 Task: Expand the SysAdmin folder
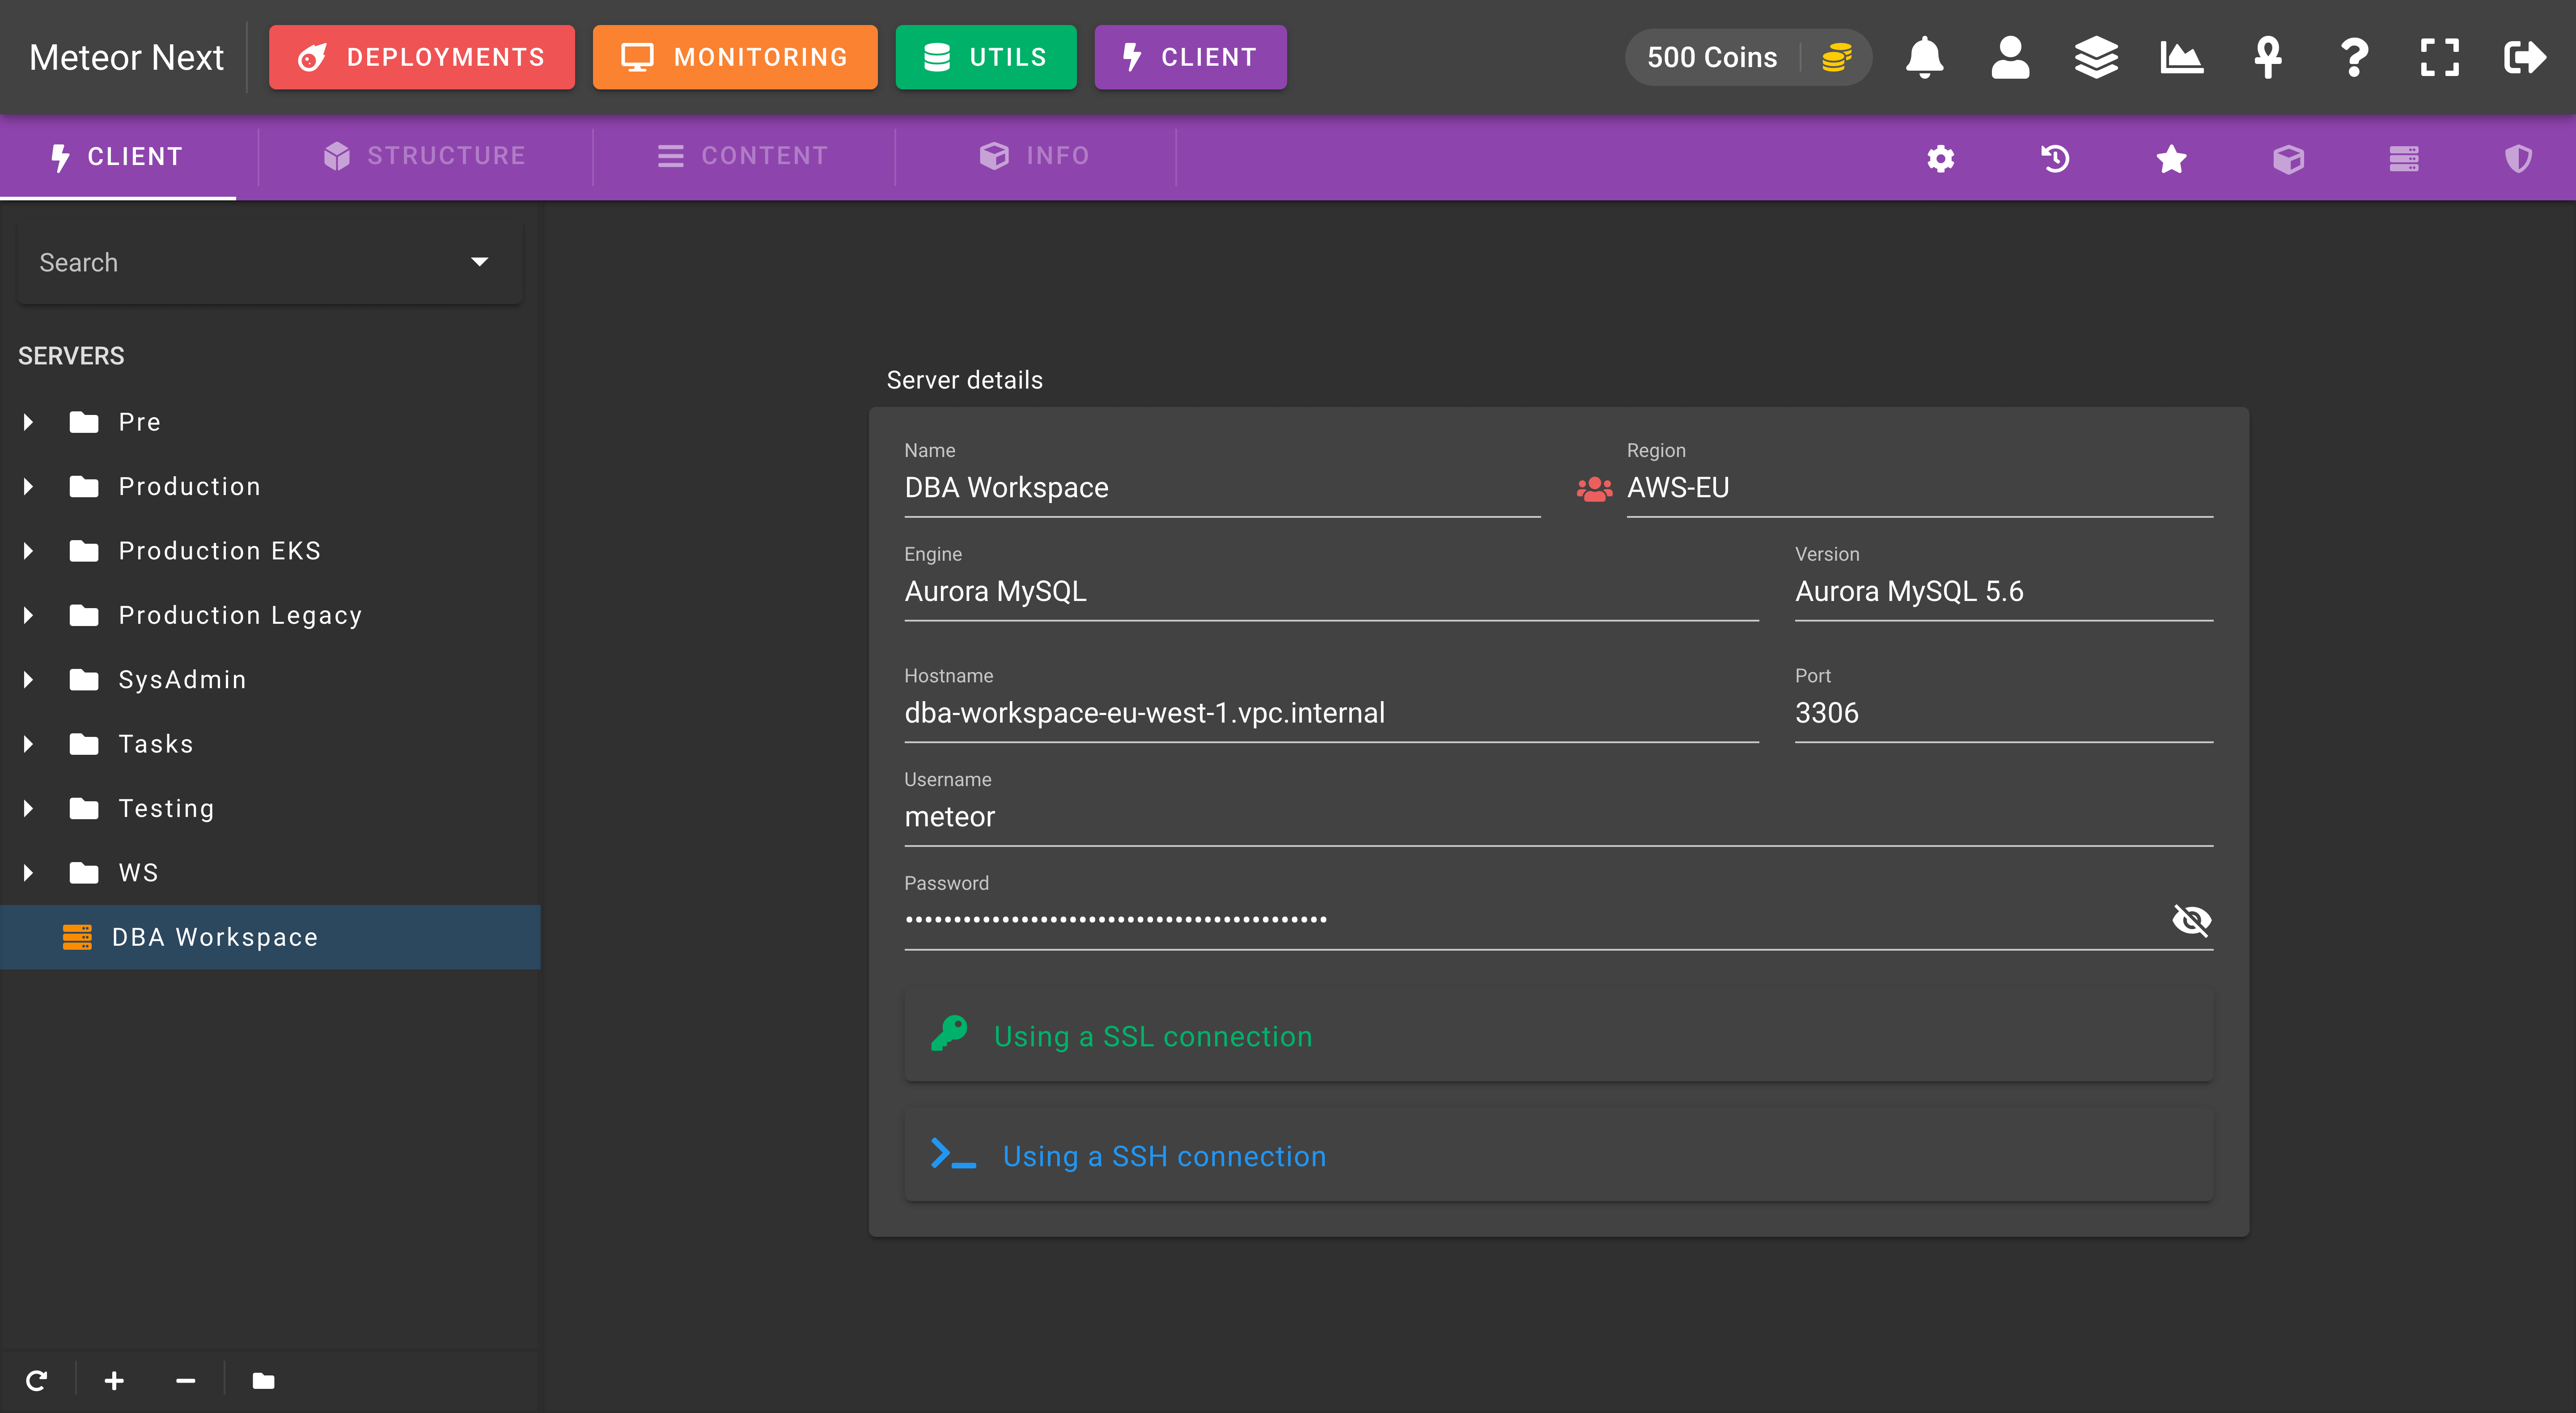28,680
